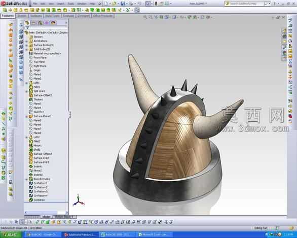
Task: Select Right Plane in feature tree
Action: (x=40, y=66)
